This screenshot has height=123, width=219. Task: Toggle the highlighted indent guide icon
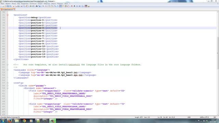tap(61, 6)
